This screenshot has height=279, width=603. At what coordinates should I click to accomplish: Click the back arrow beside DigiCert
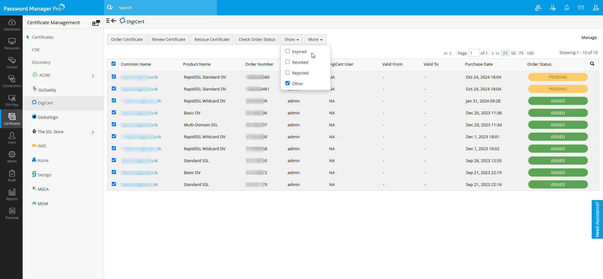114,21
